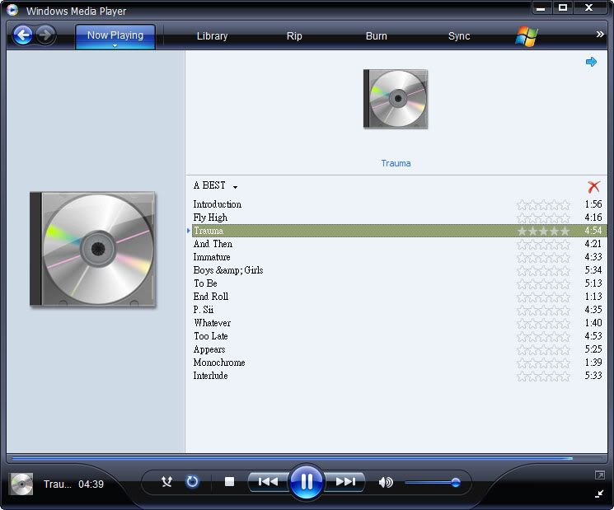Skip to the next track
This screenshot has width=614, height=510.
[x=345, y=482]
